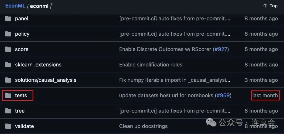Open the sklearn_extensions folder name
Screen dimensions: 284x134
pyautogui.click(x=38, y=65)
